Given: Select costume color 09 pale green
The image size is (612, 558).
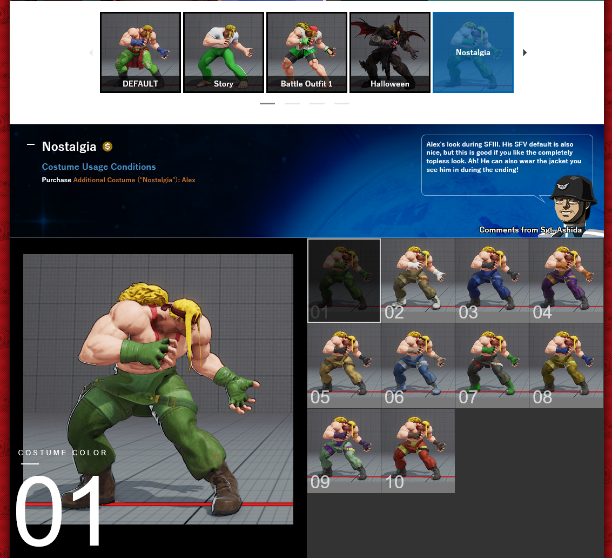Looking at the screenshot, I should point(344,451).
